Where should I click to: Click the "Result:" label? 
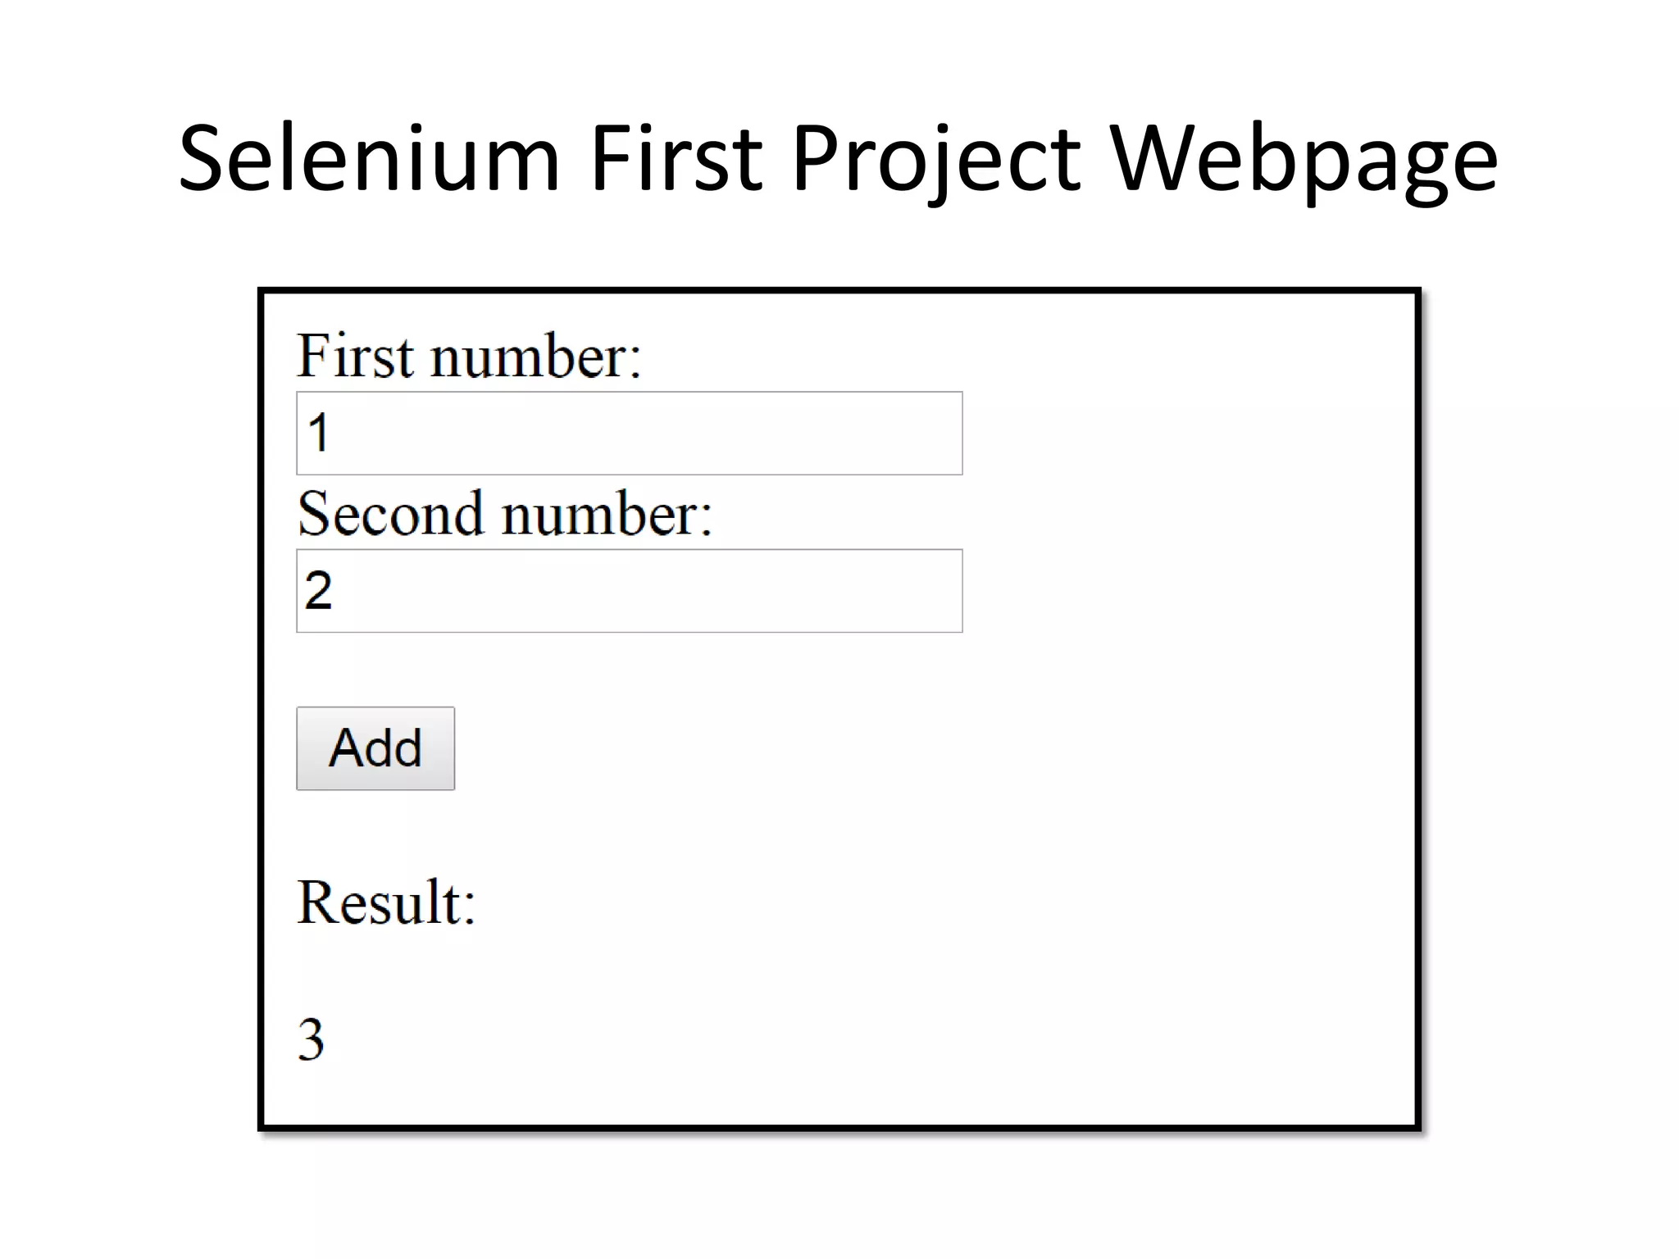386,902
